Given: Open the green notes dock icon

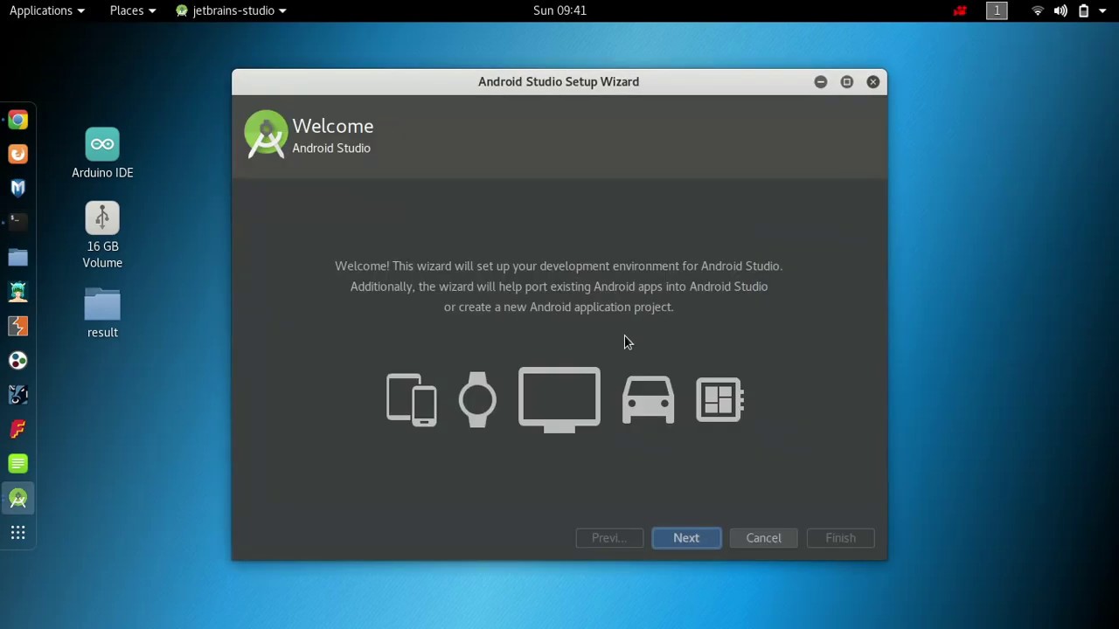Looking at the screenshot, I should pos(17,463).
